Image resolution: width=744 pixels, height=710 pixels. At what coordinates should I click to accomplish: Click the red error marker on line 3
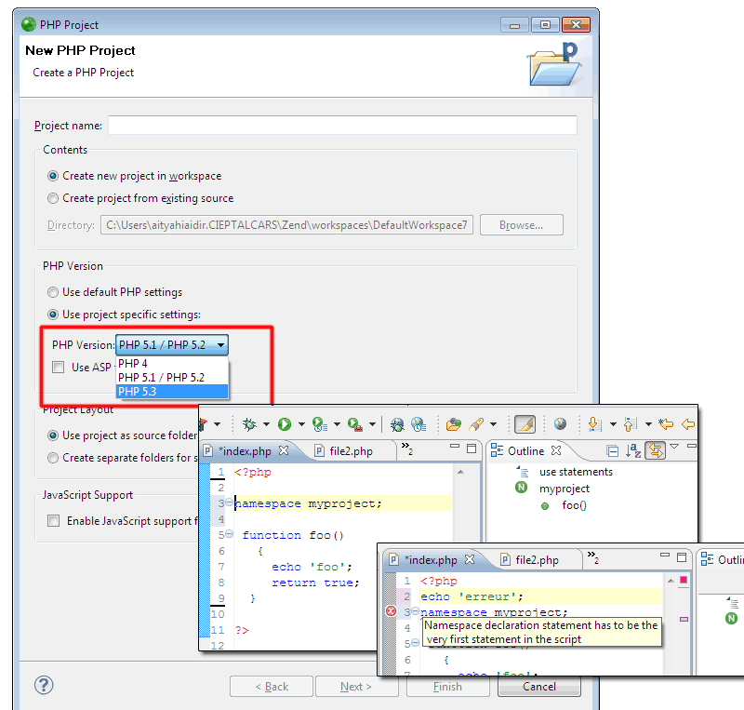[391, 611]
